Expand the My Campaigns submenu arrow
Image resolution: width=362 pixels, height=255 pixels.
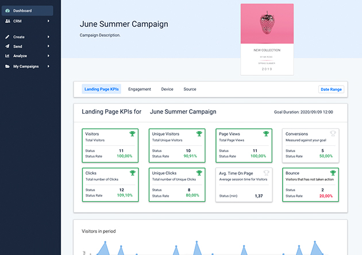point(48,67)
